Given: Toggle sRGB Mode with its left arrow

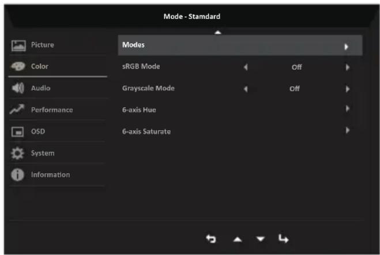Looking at the screenshot, I should tap(246, 67).
